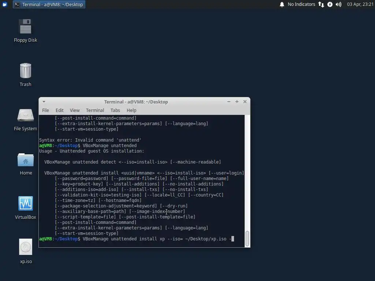The width and height of the screenshot is (375, 281).
Task: Open the applications menu mouse icon
Action: click(4, 4)
